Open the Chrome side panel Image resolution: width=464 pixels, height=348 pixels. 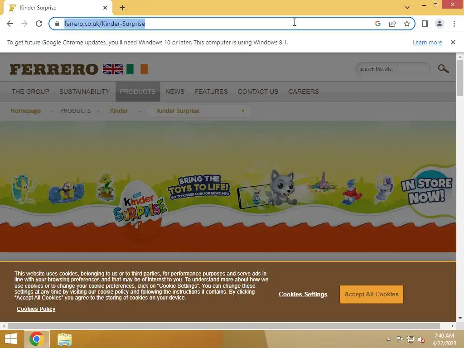point(425,24)
